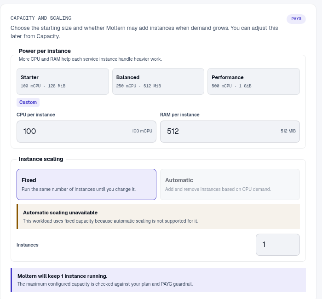Click the Custom preset chip
The height and width of the screenshot is (299, 322).
pyautogui.click(x=28, y=102)
